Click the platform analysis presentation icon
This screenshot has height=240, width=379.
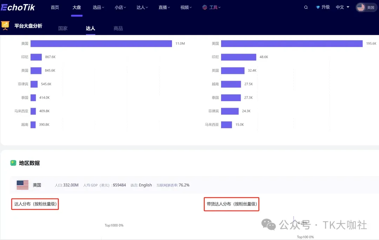point(5,25)
